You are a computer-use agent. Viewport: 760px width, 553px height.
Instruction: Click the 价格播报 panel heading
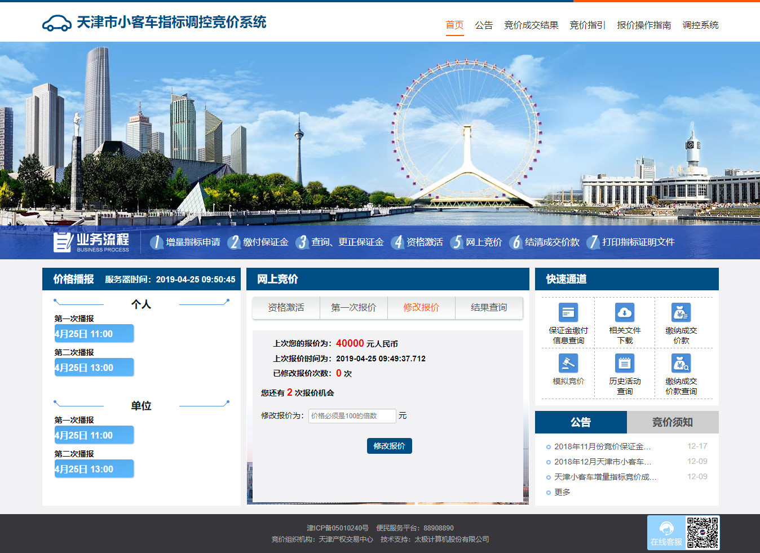73,279
